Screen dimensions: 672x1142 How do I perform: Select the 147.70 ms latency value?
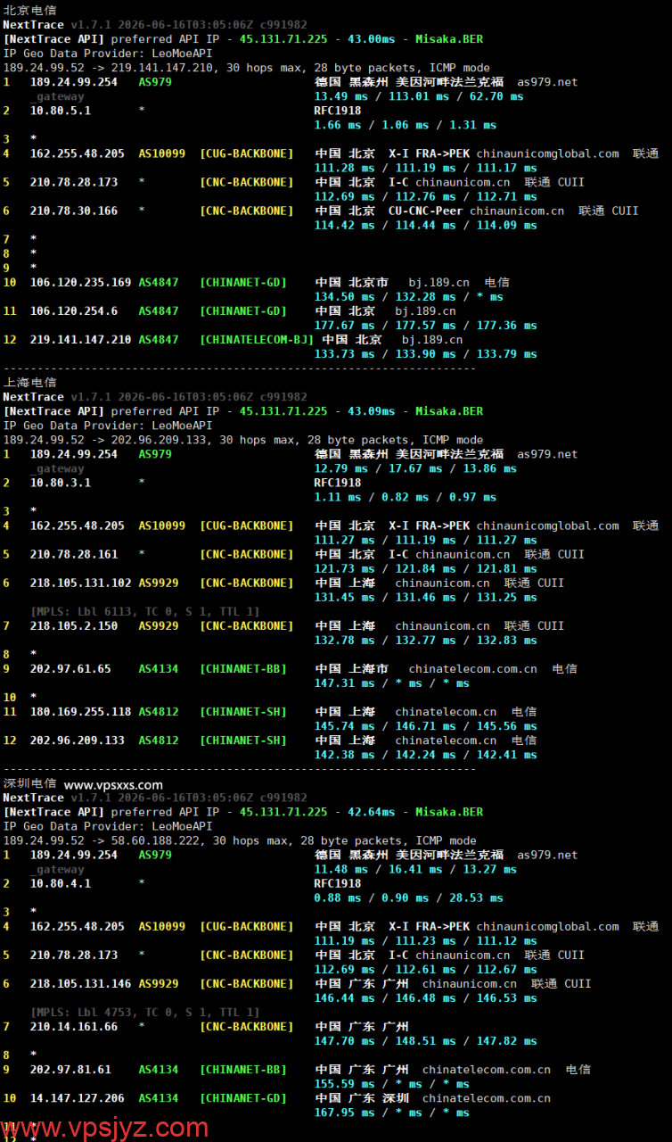click(347, 1040)
